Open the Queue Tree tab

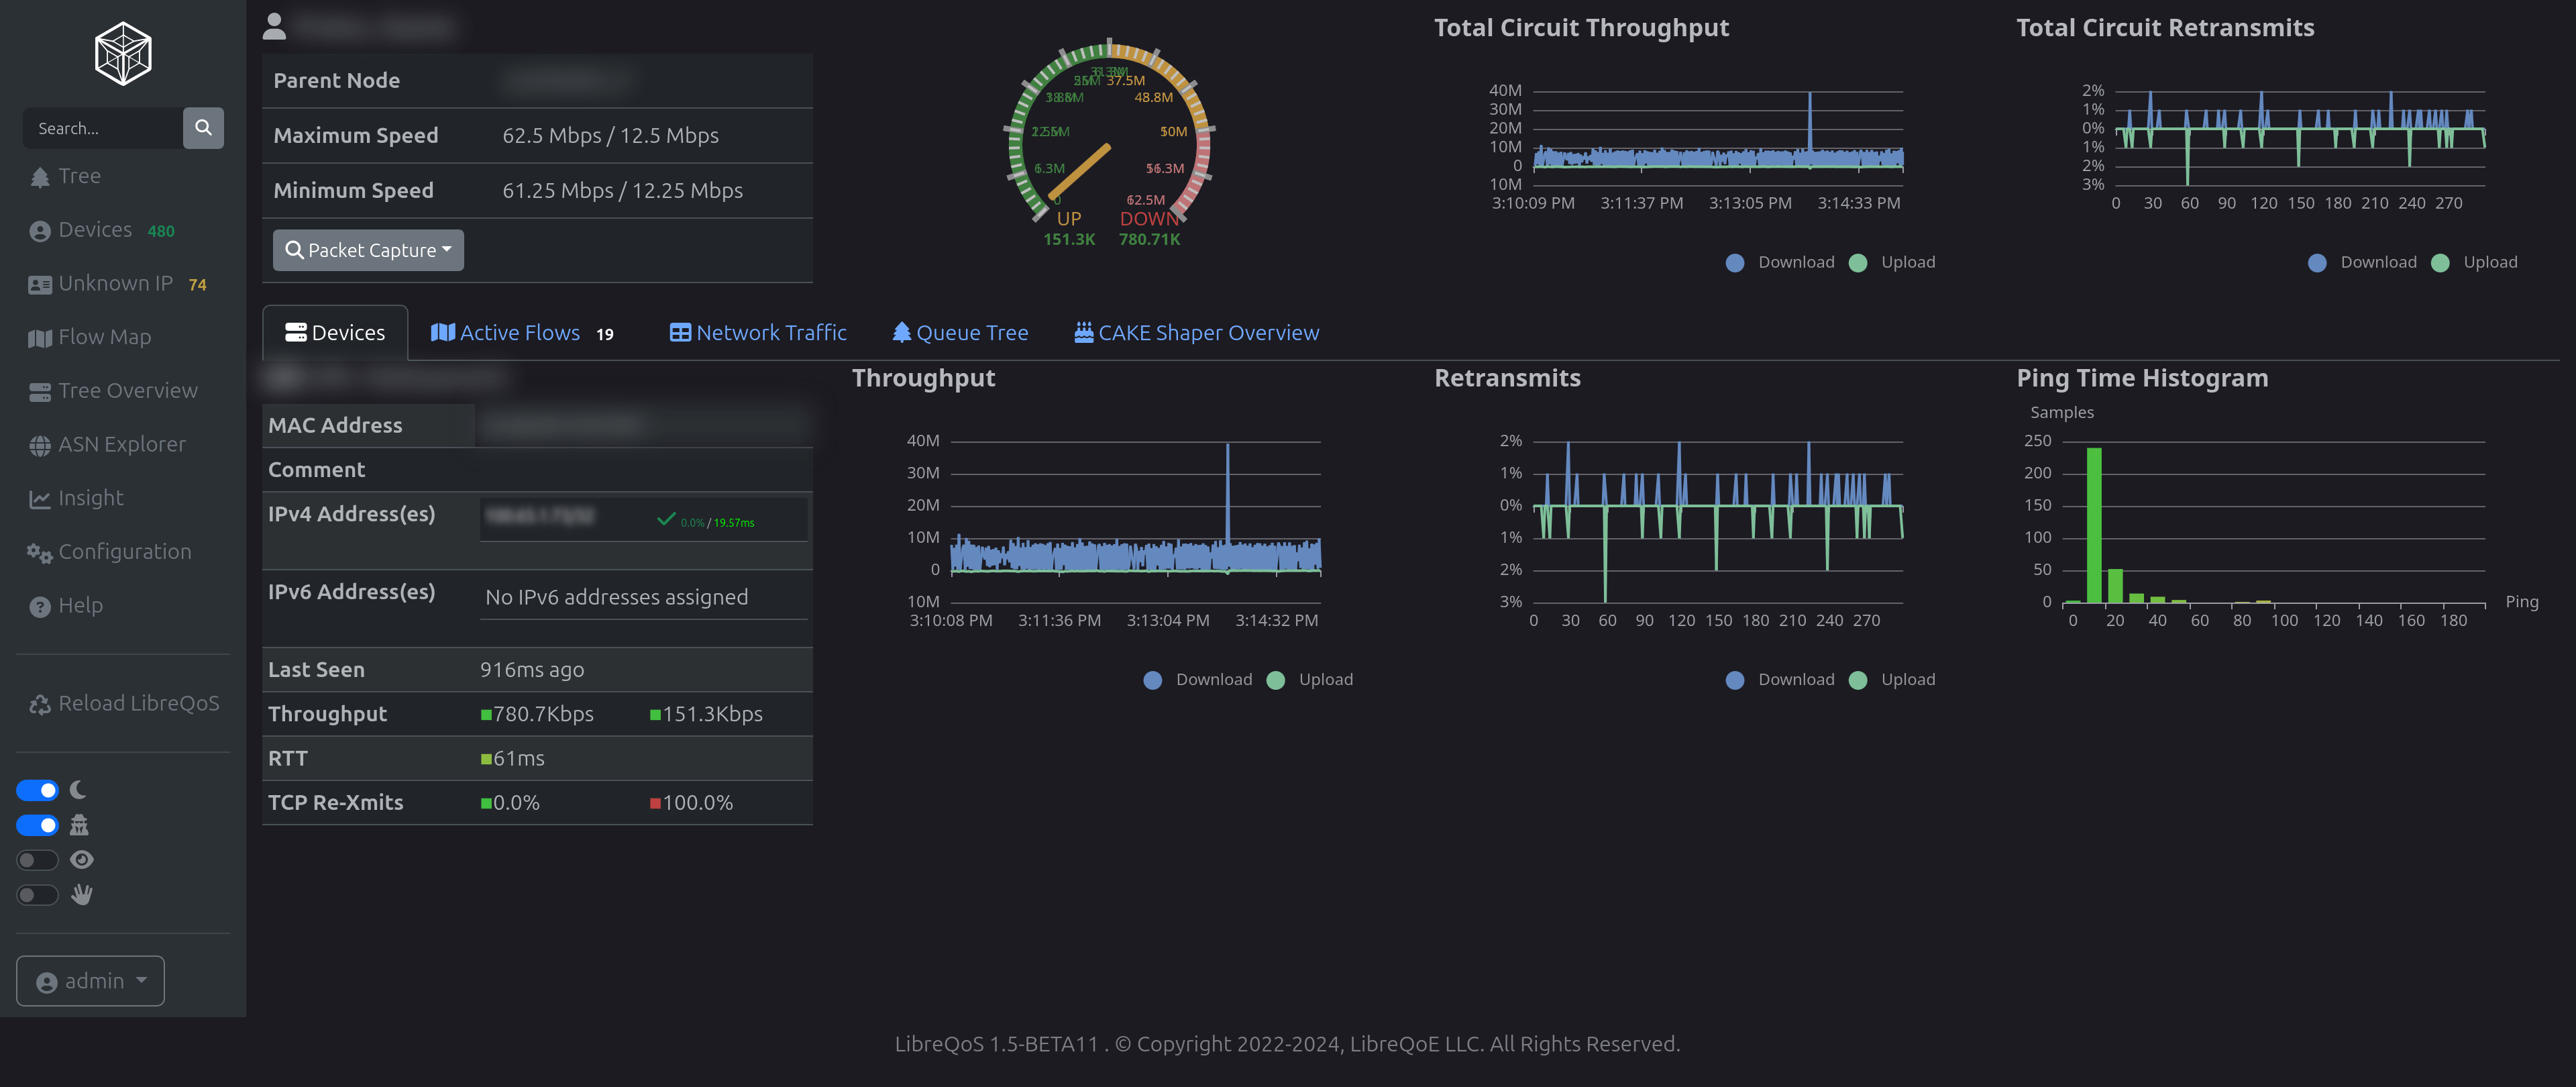(961, 332)
